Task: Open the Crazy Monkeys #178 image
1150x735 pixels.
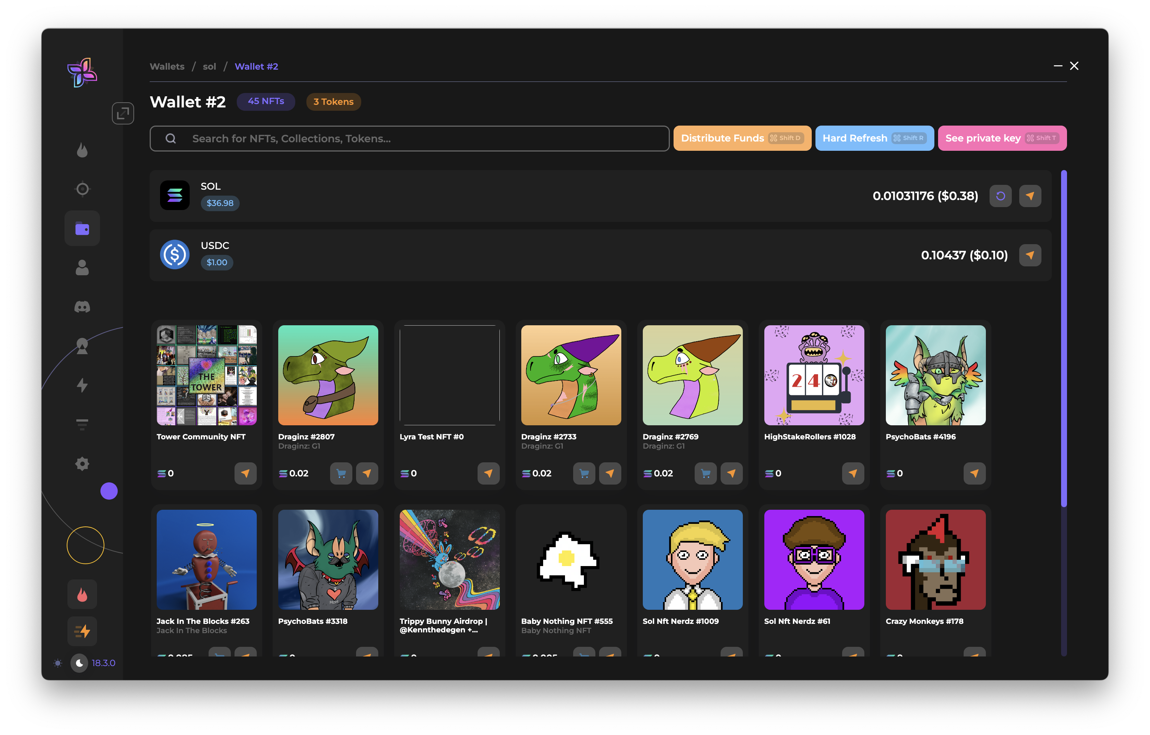Action: click(x=935, y=559)
